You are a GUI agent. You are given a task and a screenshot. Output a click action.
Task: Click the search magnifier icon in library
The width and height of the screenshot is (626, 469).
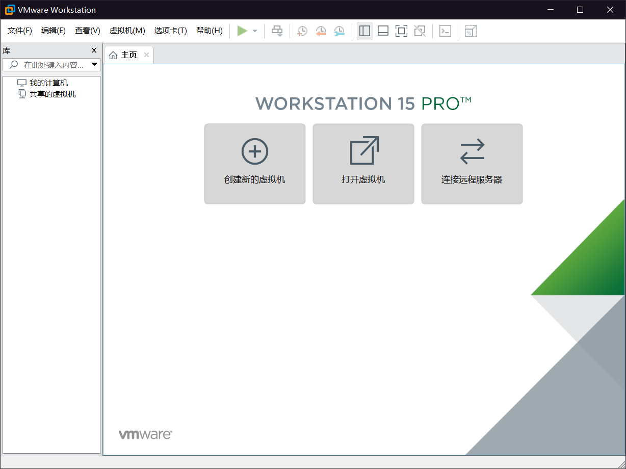14,65
